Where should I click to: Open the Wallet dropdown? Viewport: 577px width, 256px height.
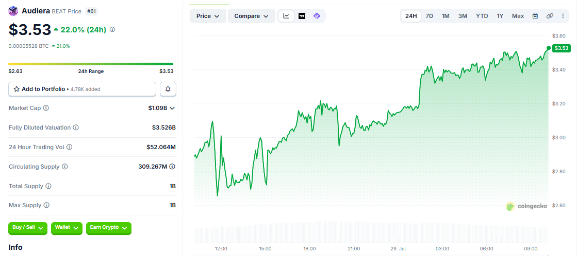pyautogui.click(x=67, y=228)
